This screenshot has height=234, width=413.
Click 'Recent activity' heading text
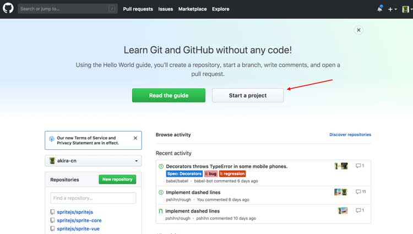(x=173, y=153)
